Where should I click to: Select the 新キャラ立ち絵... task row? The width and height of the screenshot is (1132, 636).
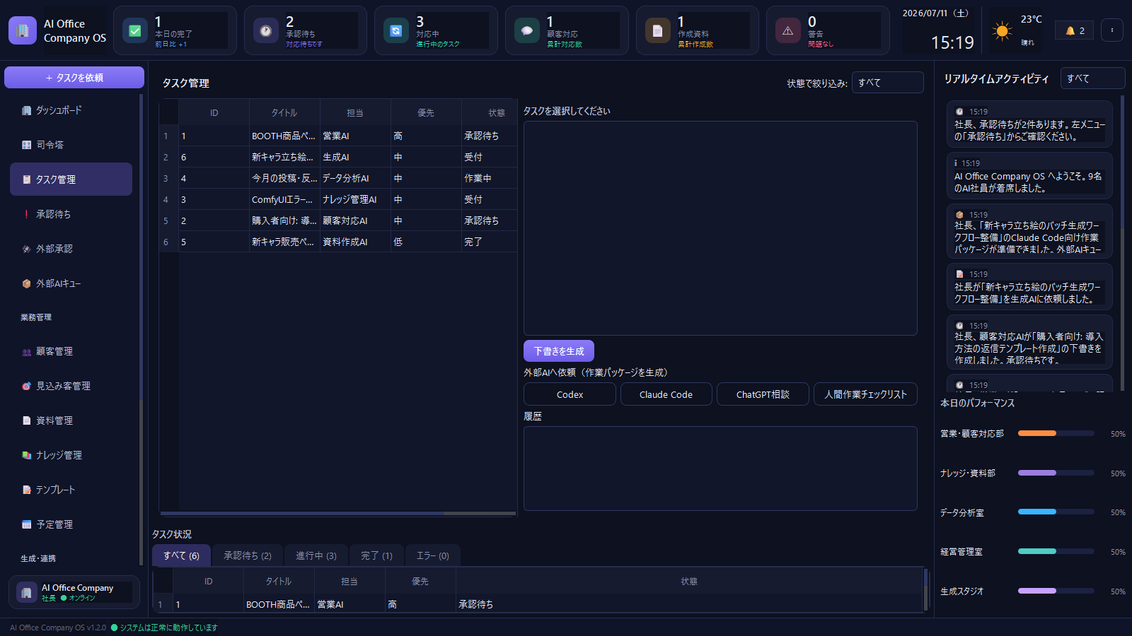coord(338,157)
